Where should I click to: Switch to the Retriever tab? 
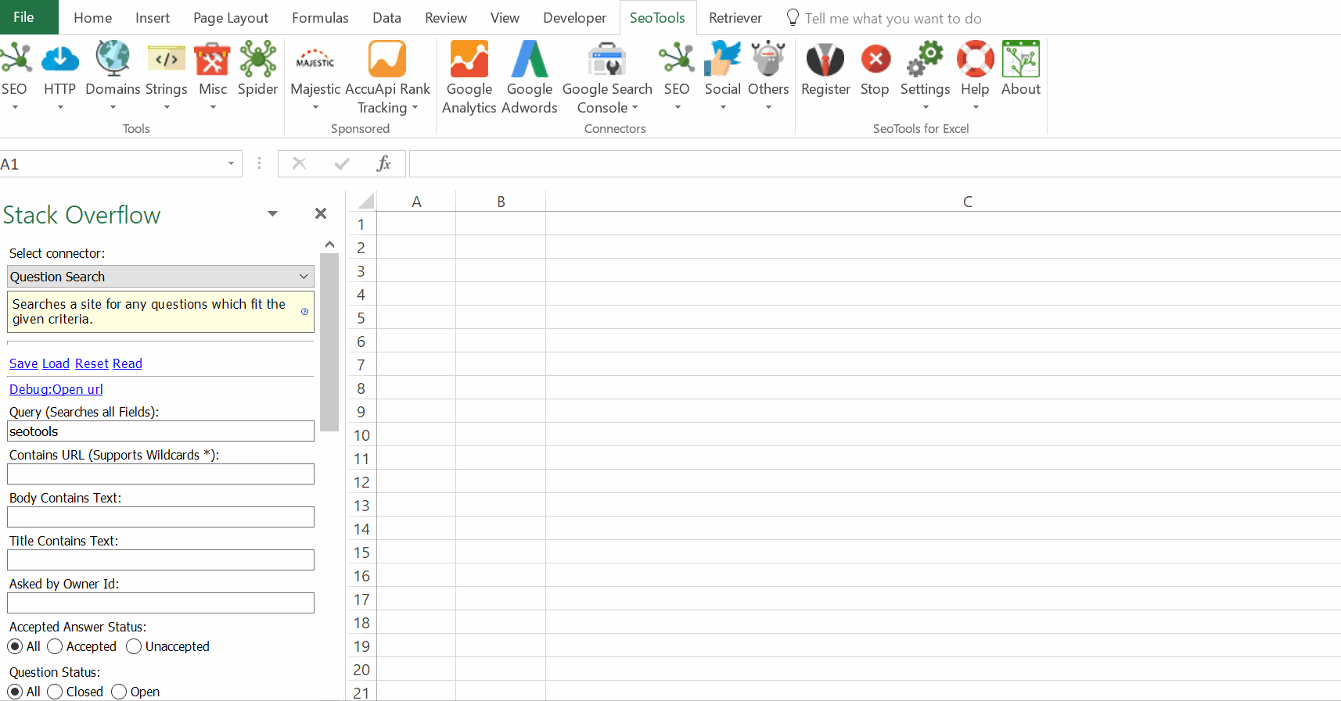735,18
